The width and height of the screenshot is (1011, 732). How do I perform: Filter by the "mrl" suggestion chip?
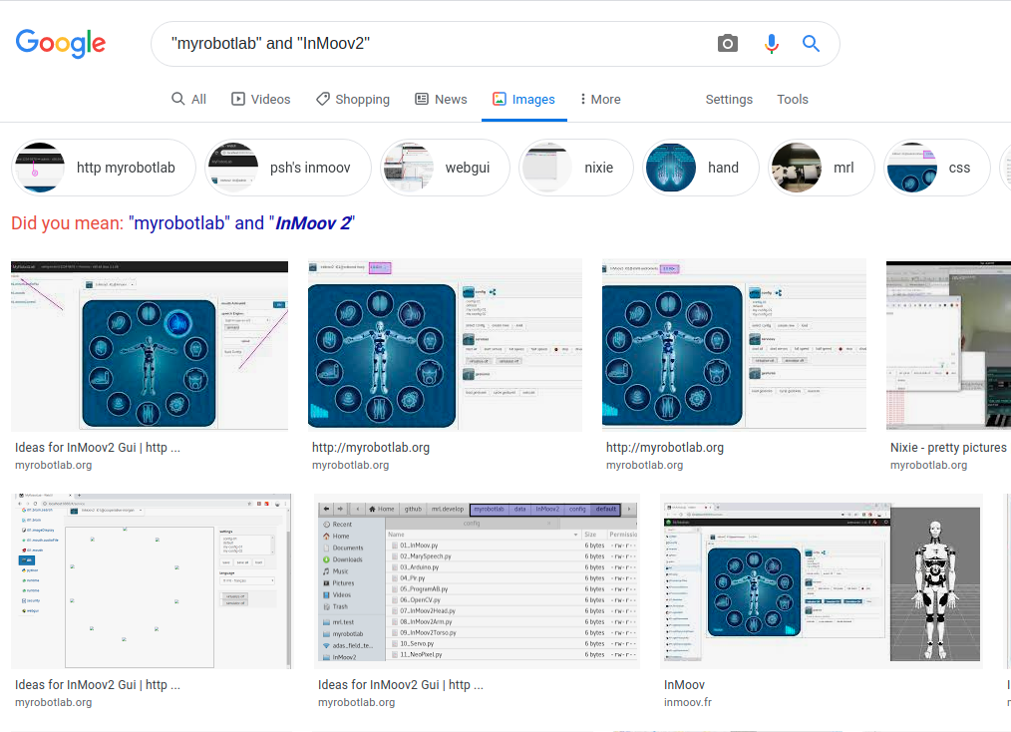(x=822, y=168)
